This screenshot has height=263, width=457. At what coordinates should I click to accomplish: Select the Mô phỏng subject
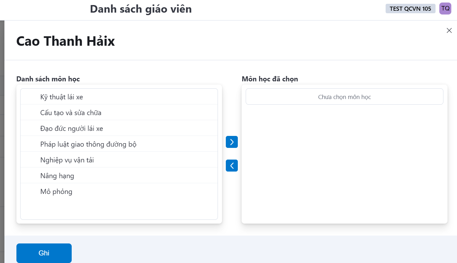(119, 191)
